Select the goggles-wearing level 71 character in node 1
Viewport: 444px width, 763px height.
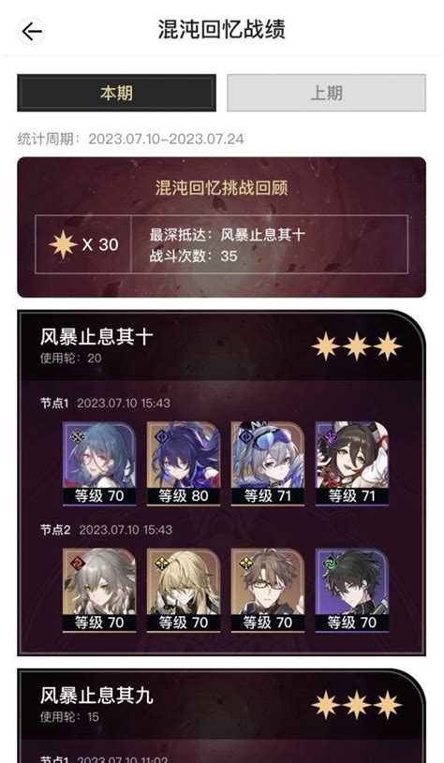tap(268, 463)
